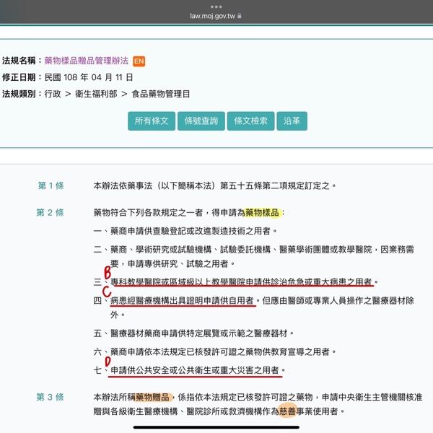The width and height of the screenshot is (433, 433).
Task: Open the 條號查詢 tab button
Action: [x=201, y=121]
